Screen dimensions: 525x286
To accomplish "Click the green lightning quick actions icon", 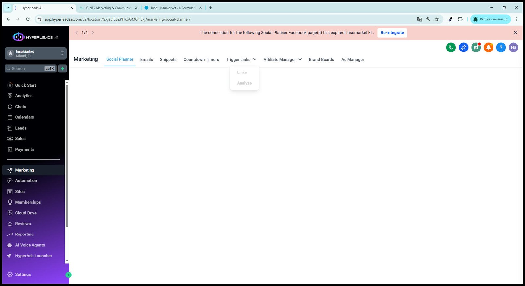I will pyautogui.click(x=62, y=69).
